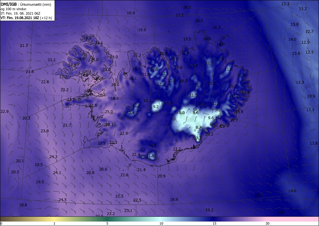Click the legend tick label '30'

pos(267,223)
